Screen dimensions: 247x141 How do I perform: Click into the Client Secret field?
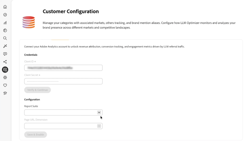point(63,81)
